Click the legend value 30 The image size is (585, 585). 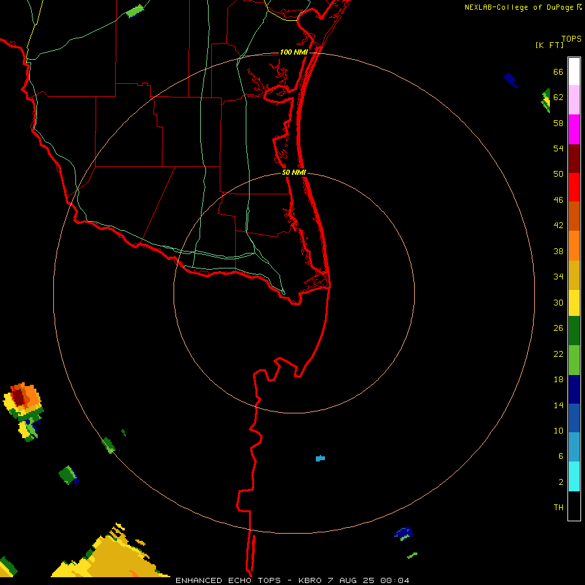(x=558, y=302)
